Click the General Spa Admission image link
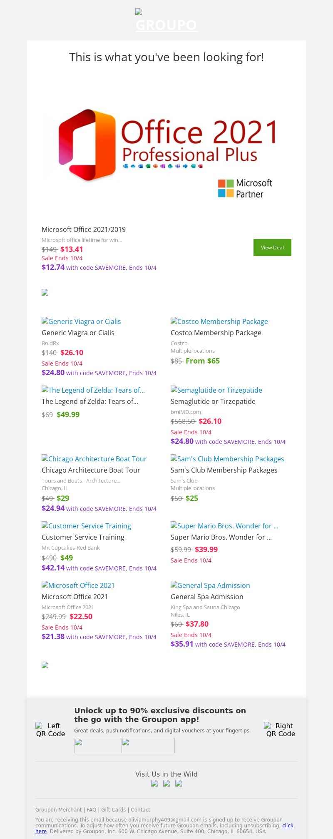Image resolution: width=333 pixels, height=839 pixels. 210,585
